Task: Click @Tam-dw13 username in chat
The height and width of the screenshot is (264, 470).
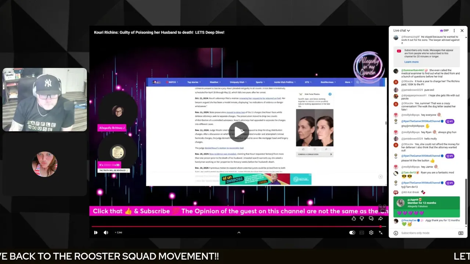Action: coord(409,172)
